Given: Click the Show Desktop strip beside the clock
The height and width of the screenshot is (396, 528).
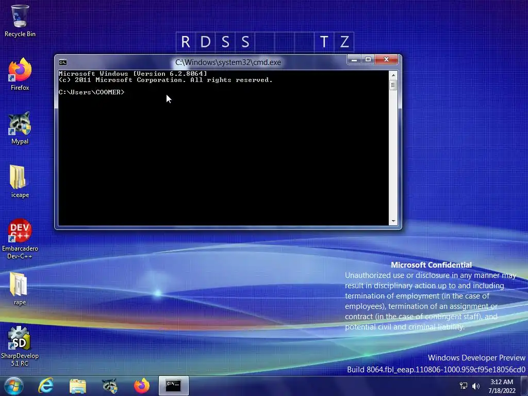Looking at the screenshot, I should point(524,386).
